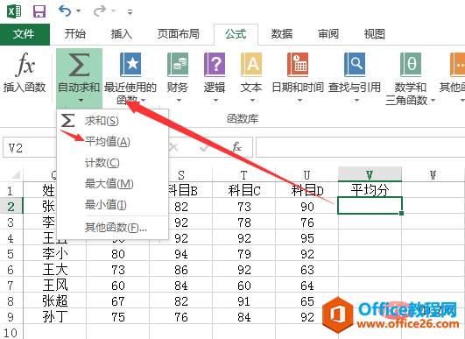The image size is (465, 339).
Task: Switch to the 视图 tab
Action: (x=375, y=34)
